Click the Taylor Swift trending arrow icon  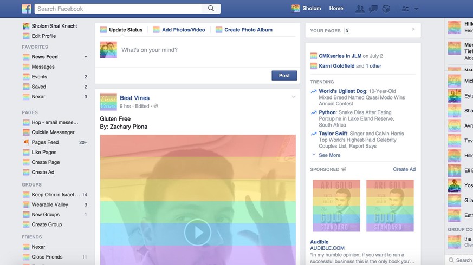314,134
